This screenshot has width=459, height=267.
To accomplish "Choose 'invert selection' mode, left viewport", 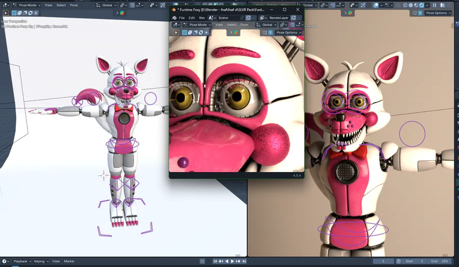I will (31, 13).
